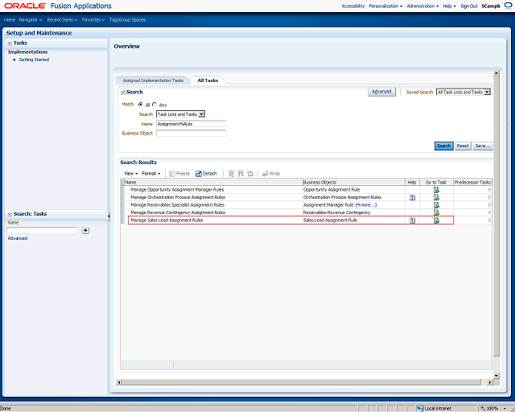Click the Advanced link under Search: Tasks

coord(18,238)
